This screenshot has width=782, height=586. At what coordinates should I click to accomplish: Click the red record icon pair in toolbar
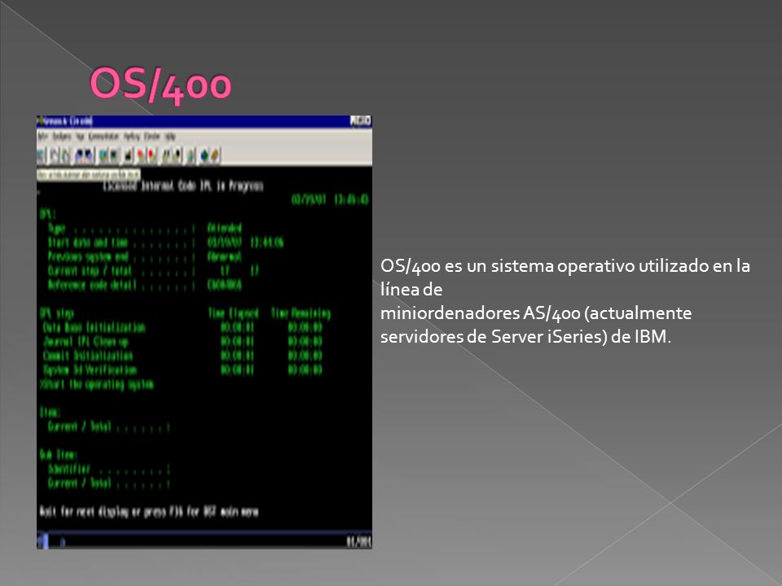[x=146, y=156]
